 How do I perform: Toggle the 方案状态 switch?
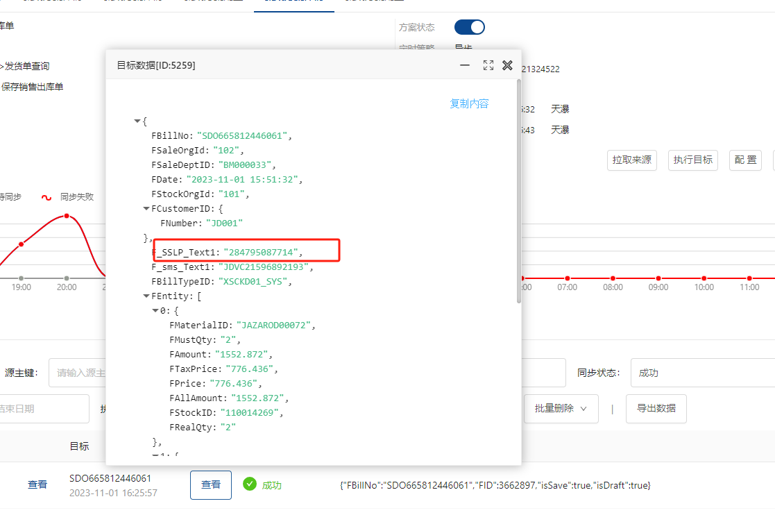pyautogui.click(x=469, y=27)
